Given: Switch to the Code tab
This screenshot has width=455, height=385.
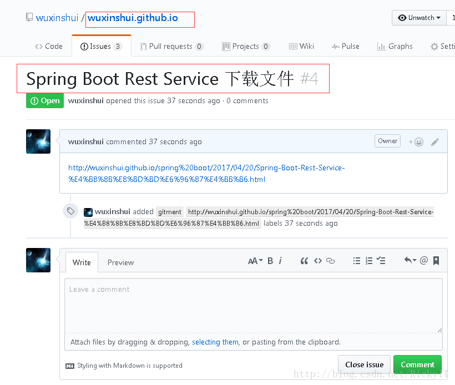Looking at the screenshot, I should coord(49,46).
